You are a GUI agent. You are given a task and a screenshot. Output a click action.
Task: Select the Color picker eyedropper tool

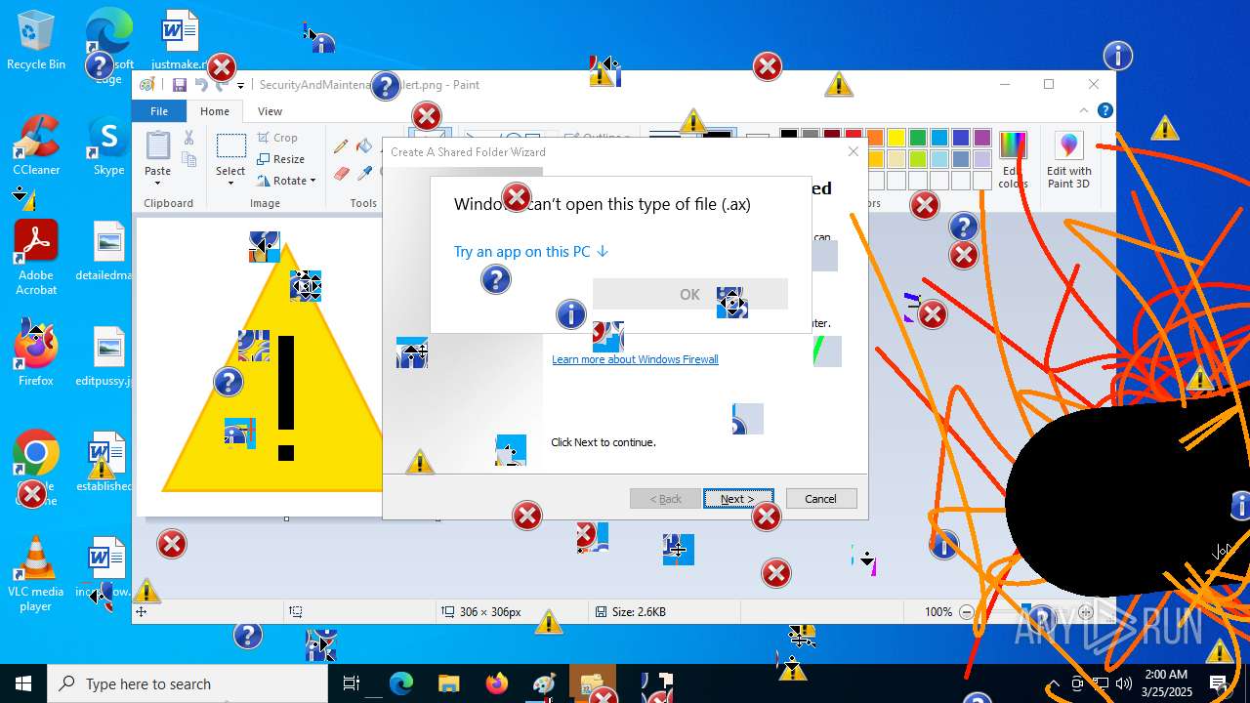(364, 173)
